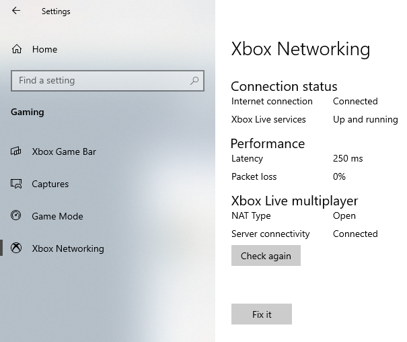Click the Packet loss label

pos(254,176)
